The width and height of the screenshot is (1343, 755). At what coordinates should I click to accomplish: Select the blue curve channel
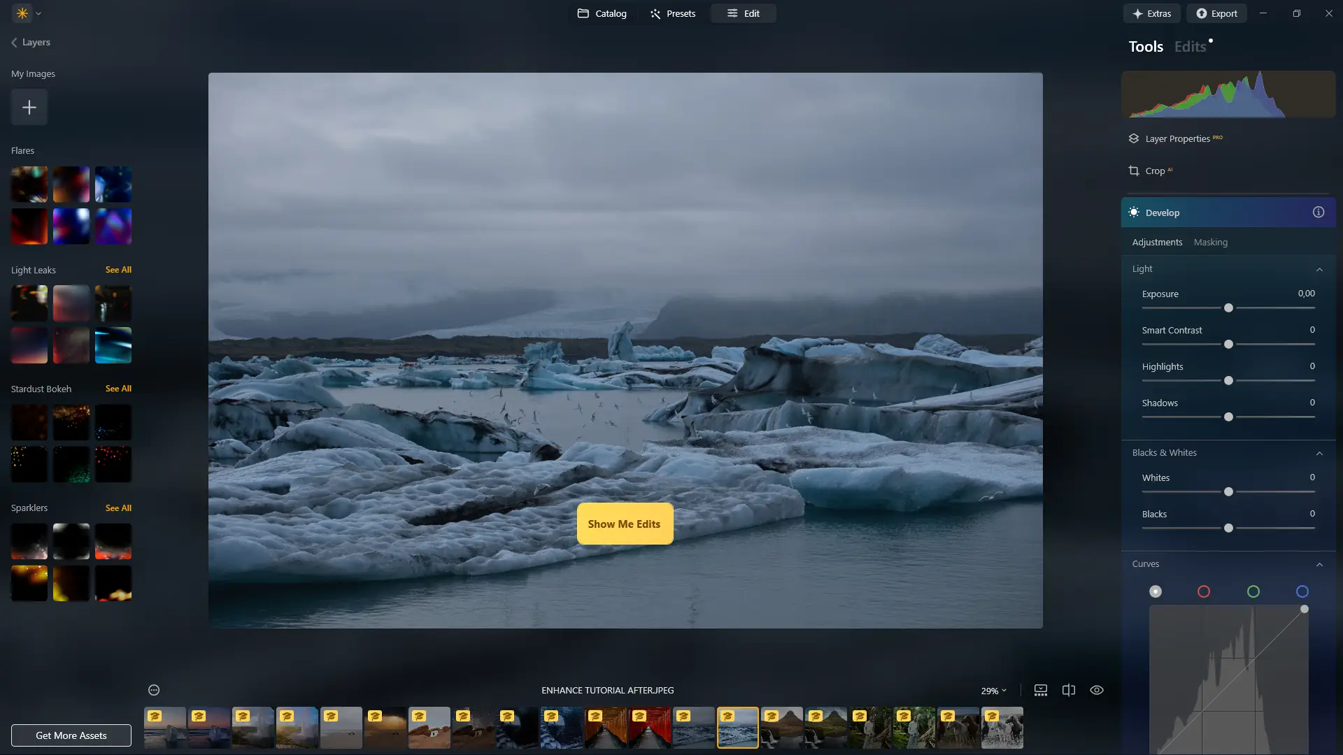(x=1302, y=592)
